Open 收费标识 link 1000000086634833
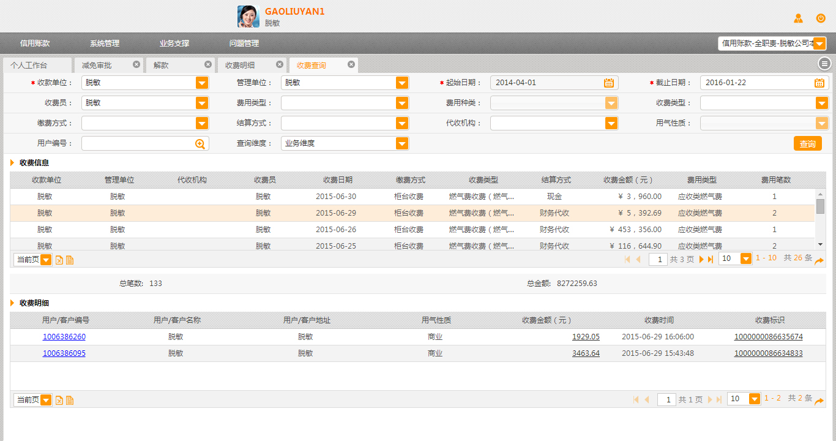The image size is (836, 441). click(x=769, y=353)
